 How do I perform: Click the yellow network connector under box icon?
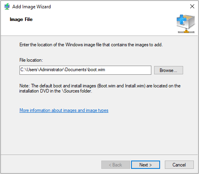[x=186, y=31]
